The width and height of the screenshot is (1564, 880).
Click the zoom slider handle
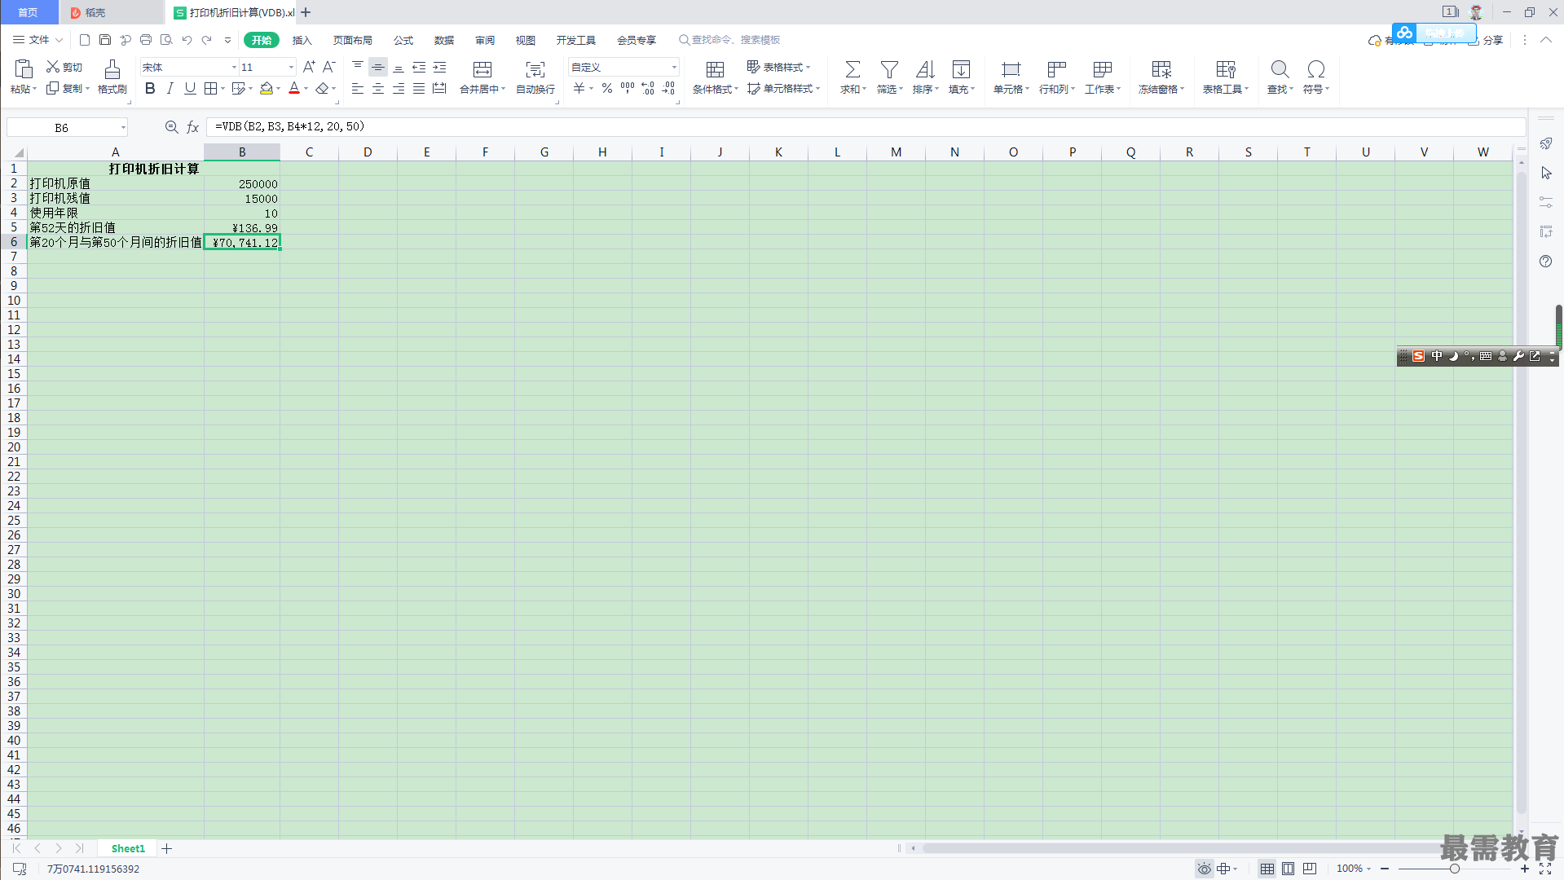[x=1454, y=869]
